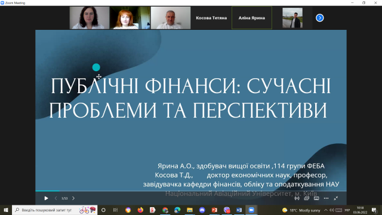Click the Zoom Meeting window title
Image resolution: width=382 pixels, height=215 pixels.
tap(15, 3)
